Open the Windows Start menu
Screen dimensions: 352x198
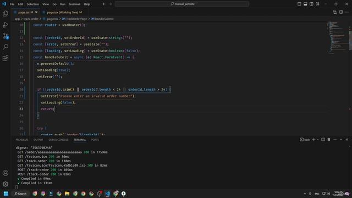click(6, 194)
